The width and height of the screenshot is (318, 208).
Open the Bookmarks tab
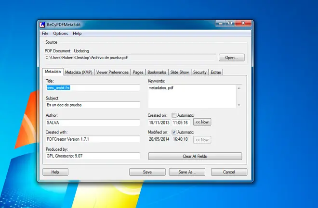[x=157, y=72]
